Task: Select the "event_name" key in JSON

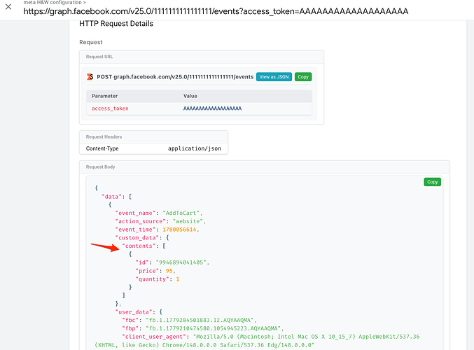Action: tap(135, 213)
